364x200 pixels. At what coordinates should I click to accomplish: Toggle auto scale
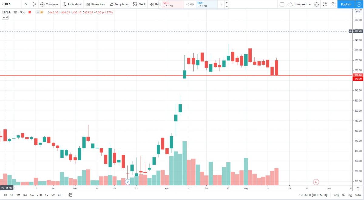click(357, 195)
